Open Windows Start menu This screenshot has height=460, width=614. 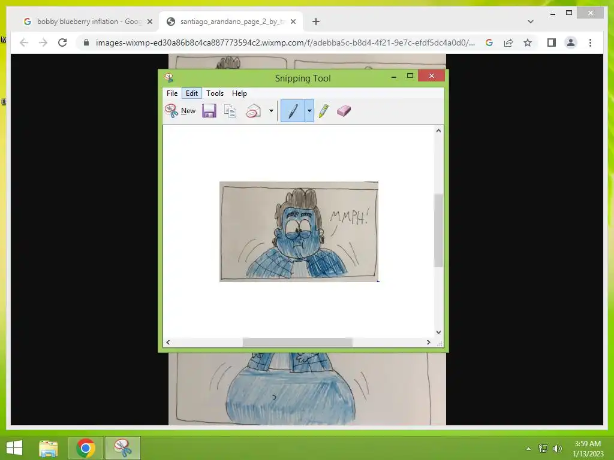(14, 448)
